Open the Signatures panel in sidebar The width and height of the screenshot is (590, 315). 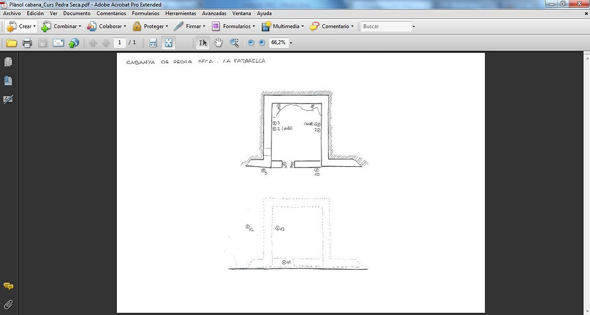pos(8,99)
